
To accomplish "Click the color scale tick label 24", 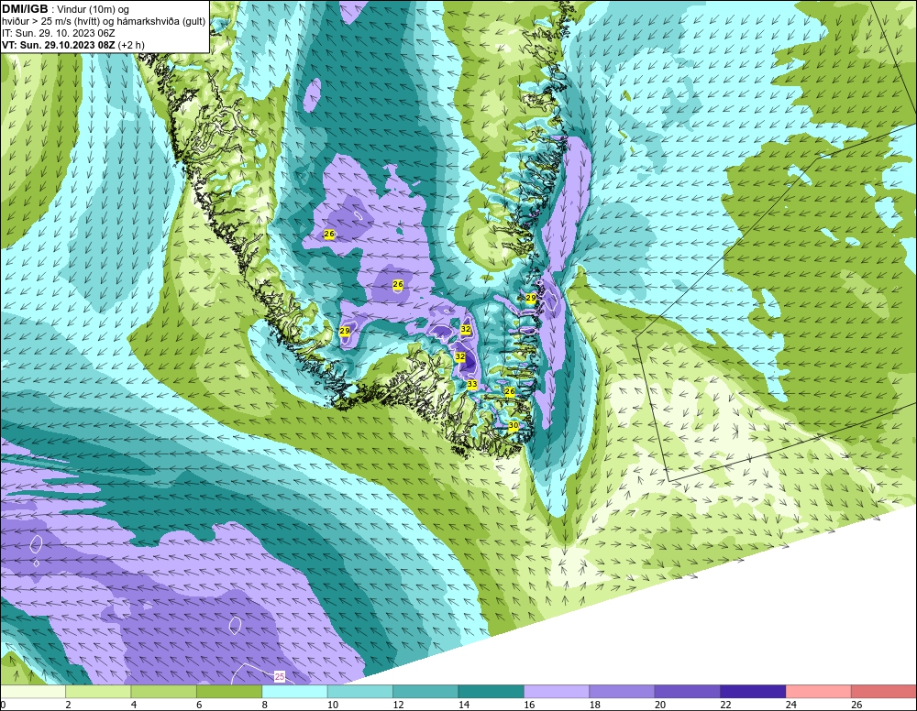I will 791,705.
